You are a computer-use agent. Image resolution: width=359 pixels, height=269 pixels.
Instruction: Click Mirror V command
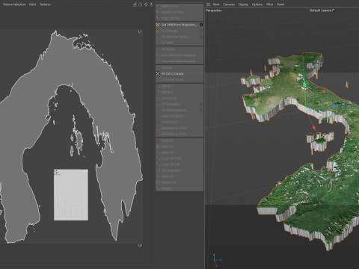point(179,92)
